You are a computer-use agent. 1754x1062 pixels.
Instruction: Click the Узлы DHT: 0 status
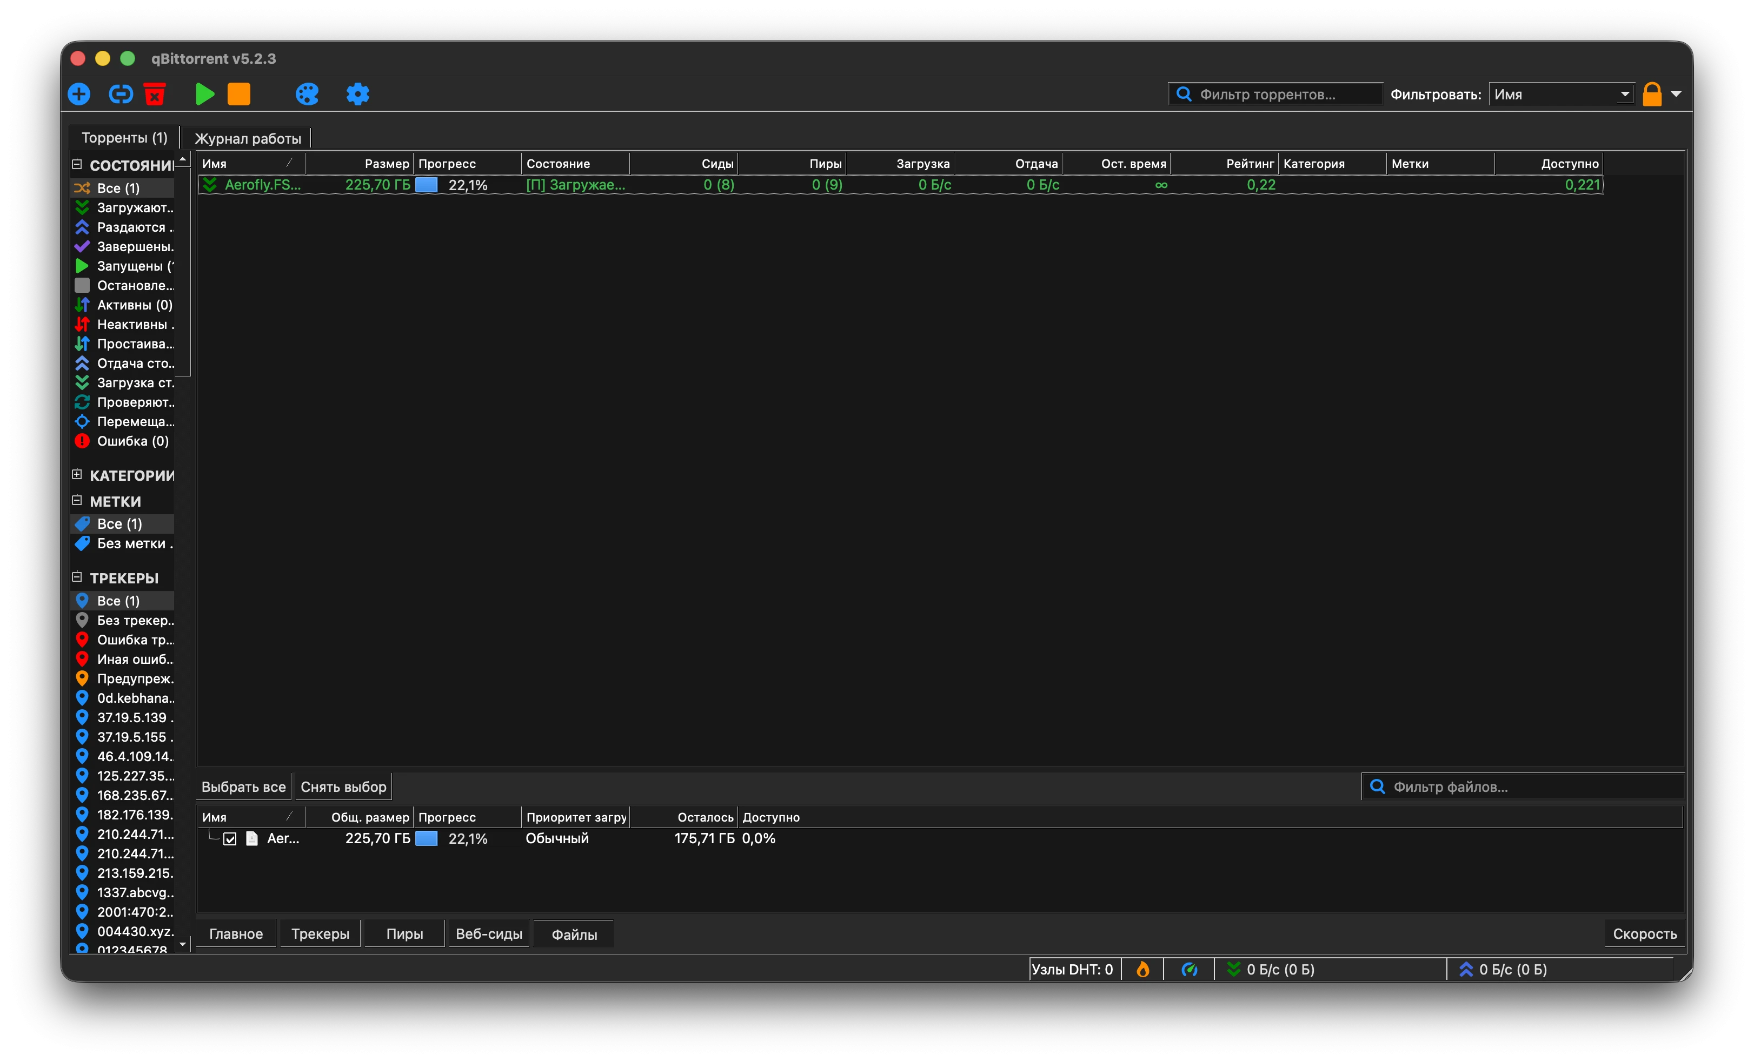1073,970
